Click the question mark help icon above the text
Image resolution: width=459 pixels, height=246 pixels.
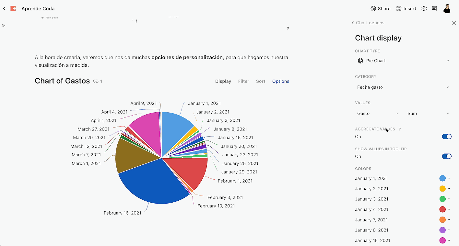click(288, 28)
